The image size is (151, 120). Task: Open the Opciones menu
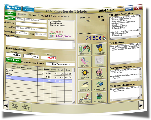13,8
